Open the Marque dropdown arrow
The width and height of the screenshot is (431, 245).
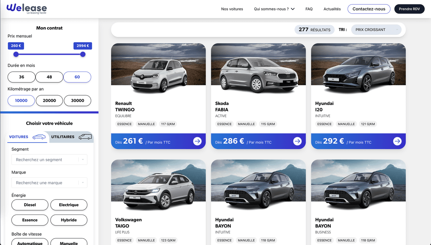pos(83,183)
